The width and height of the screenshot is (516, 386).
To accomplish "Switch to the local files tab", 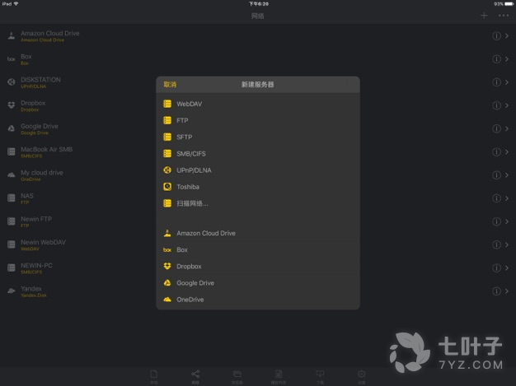I will [153, 376].
